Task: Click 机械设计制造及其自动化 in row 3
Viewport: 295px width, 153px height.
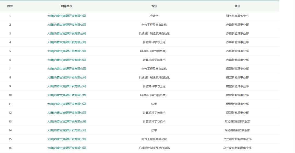Action: [154, 34]
